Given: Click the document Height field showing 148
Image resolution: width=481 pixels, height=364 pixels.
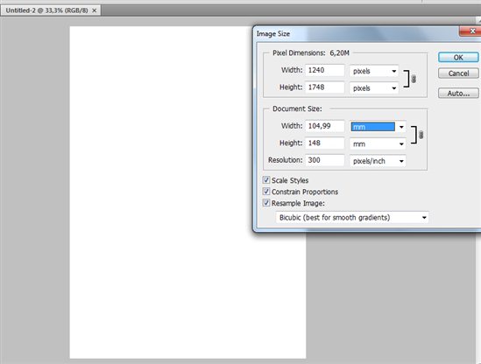Looking at the screenshot, I should coord(325,143).
